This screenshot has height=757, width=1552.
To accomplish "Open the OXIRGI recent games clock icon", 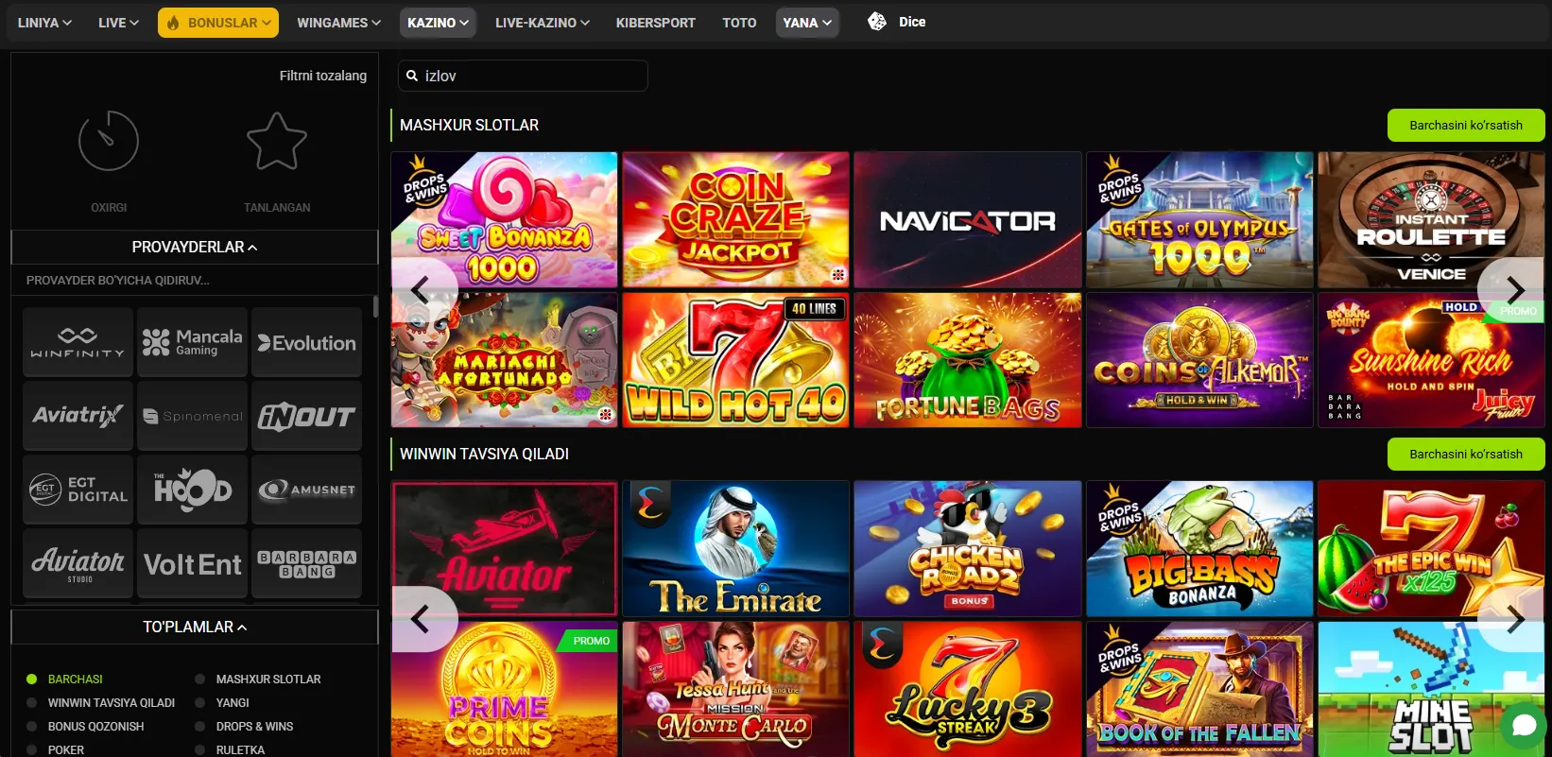I will point(109,141).
